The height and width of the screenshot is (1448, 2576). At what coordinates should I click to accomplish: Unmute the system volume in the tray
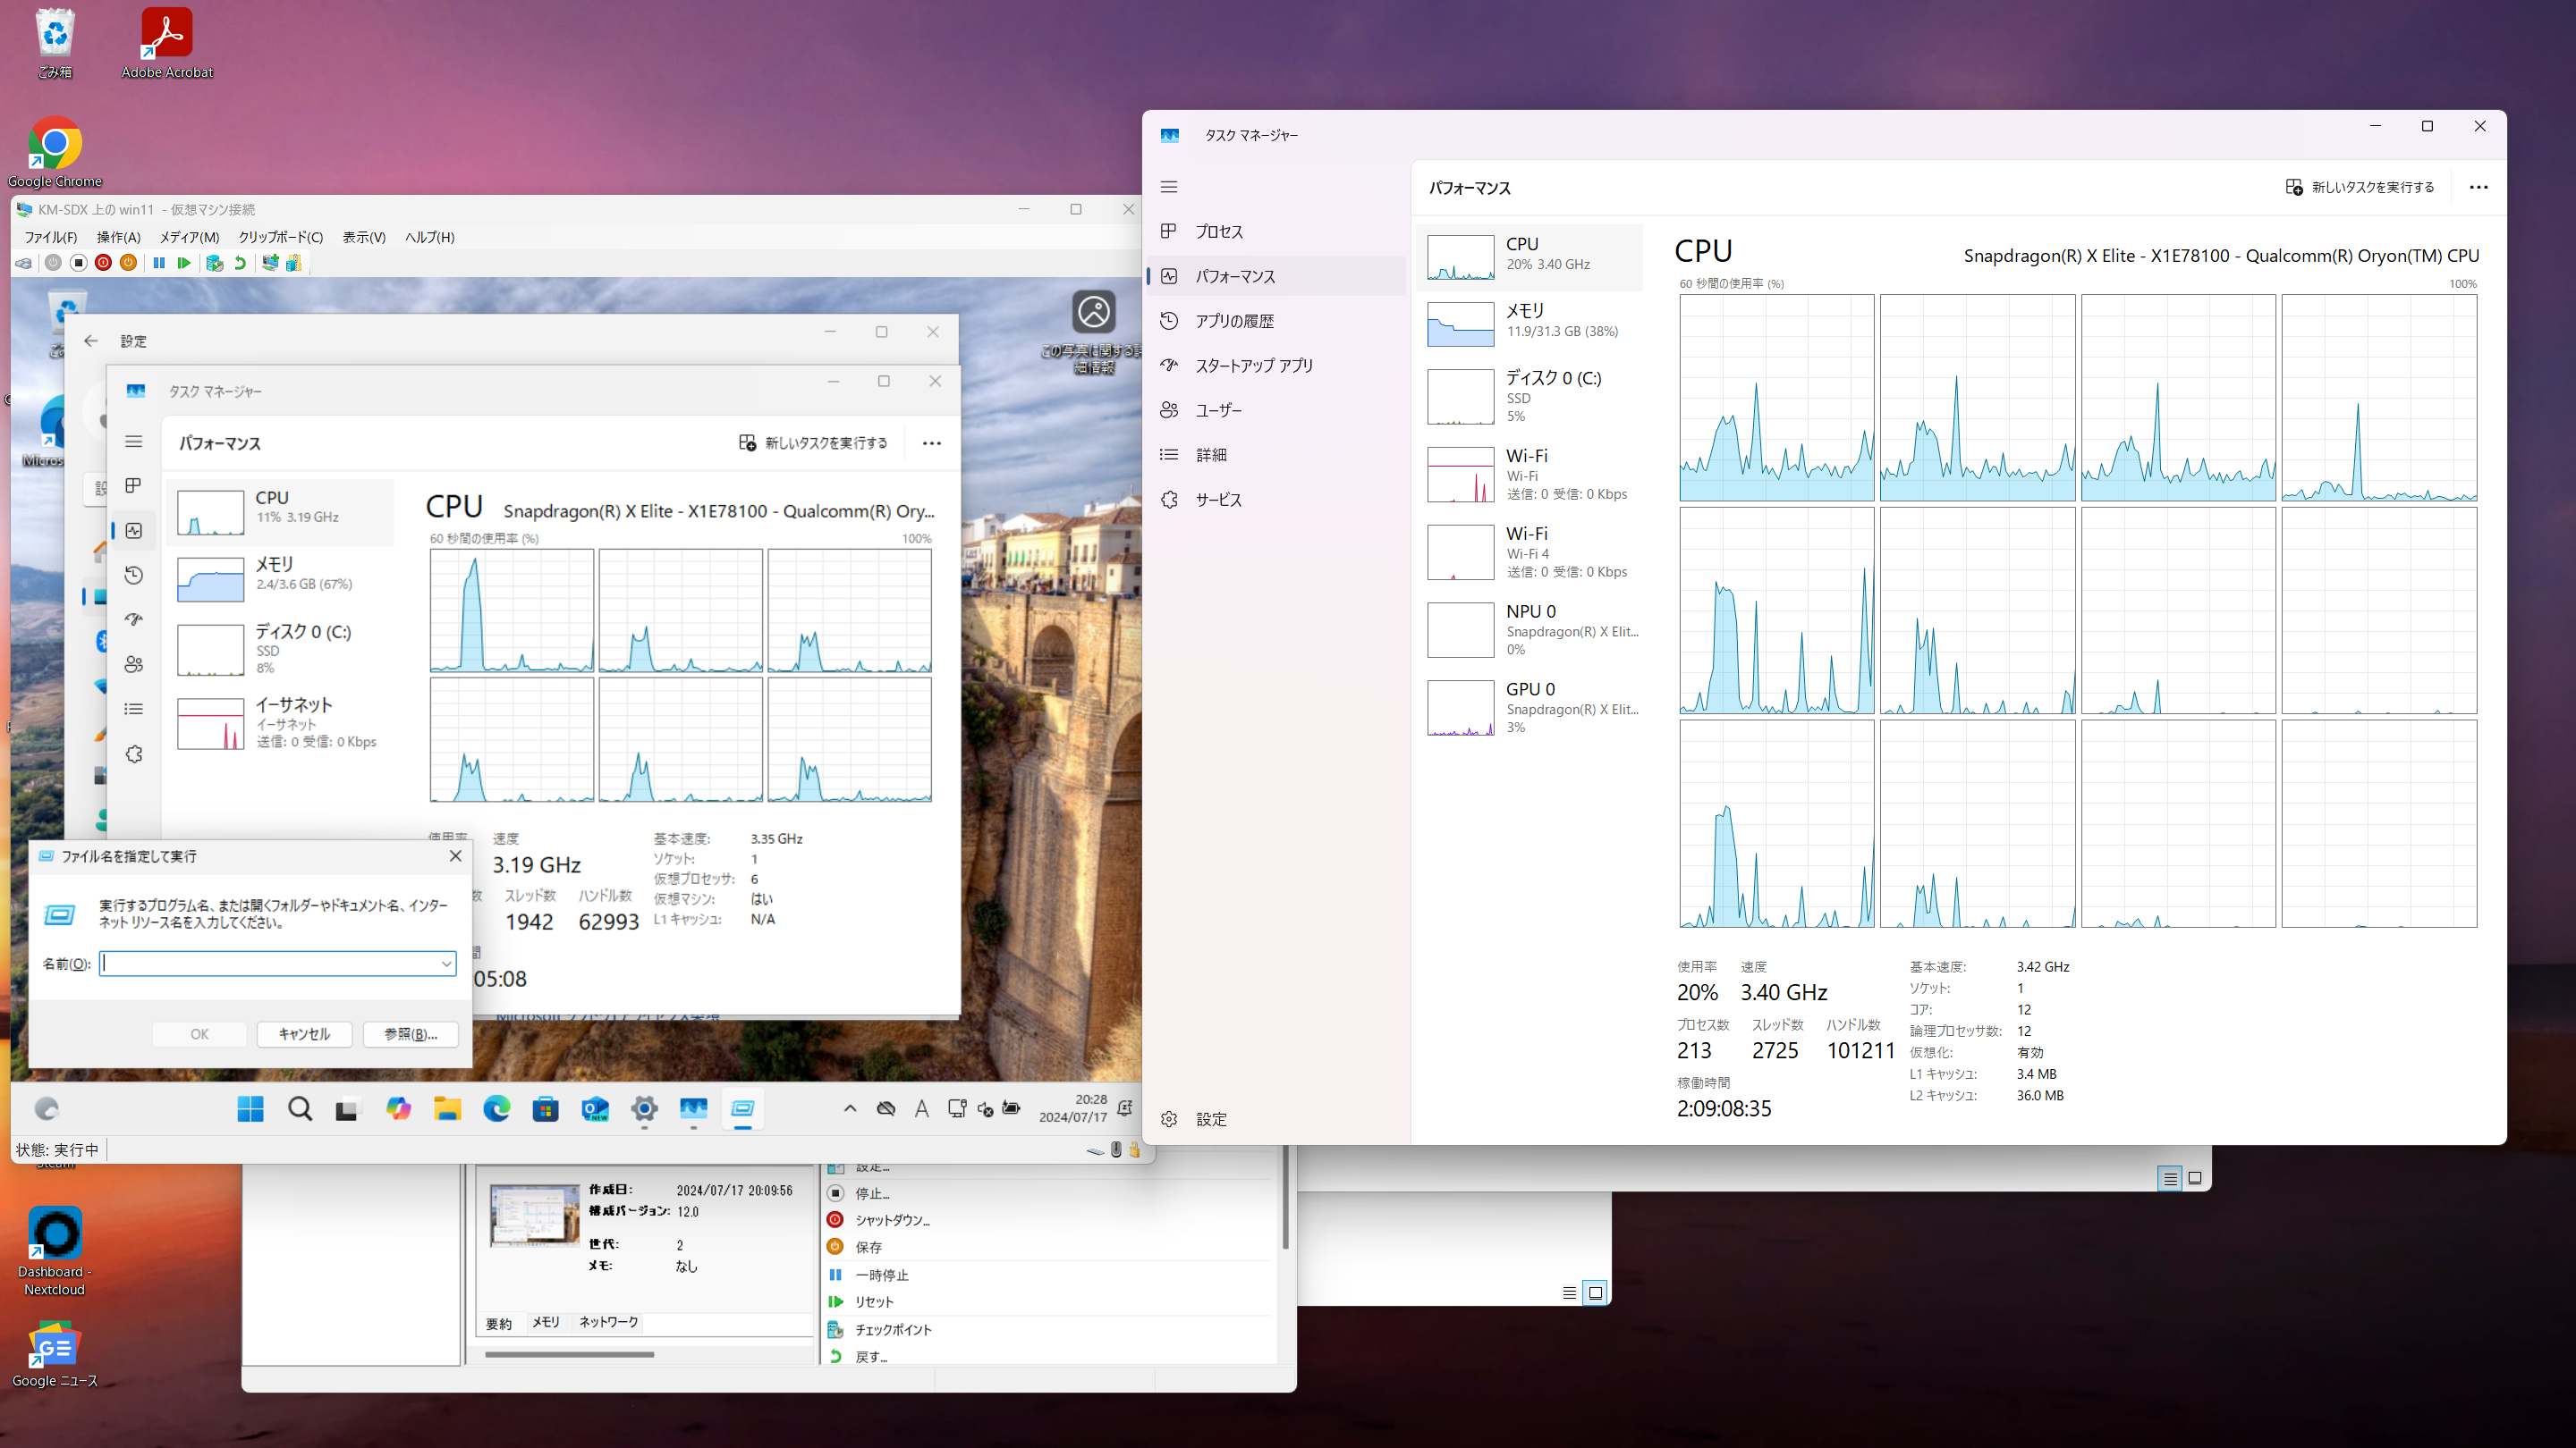pyautogui.click(x=986, y=1109)
